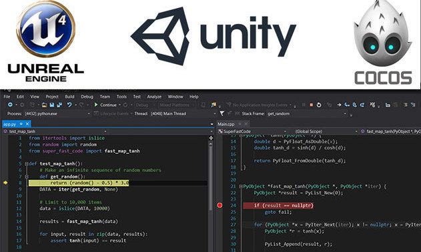Switch to the app.py tab
The height and width of the screenshot is (252, 421).
(9, 124)
